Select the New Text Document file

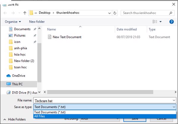click(x=67, y=37)
